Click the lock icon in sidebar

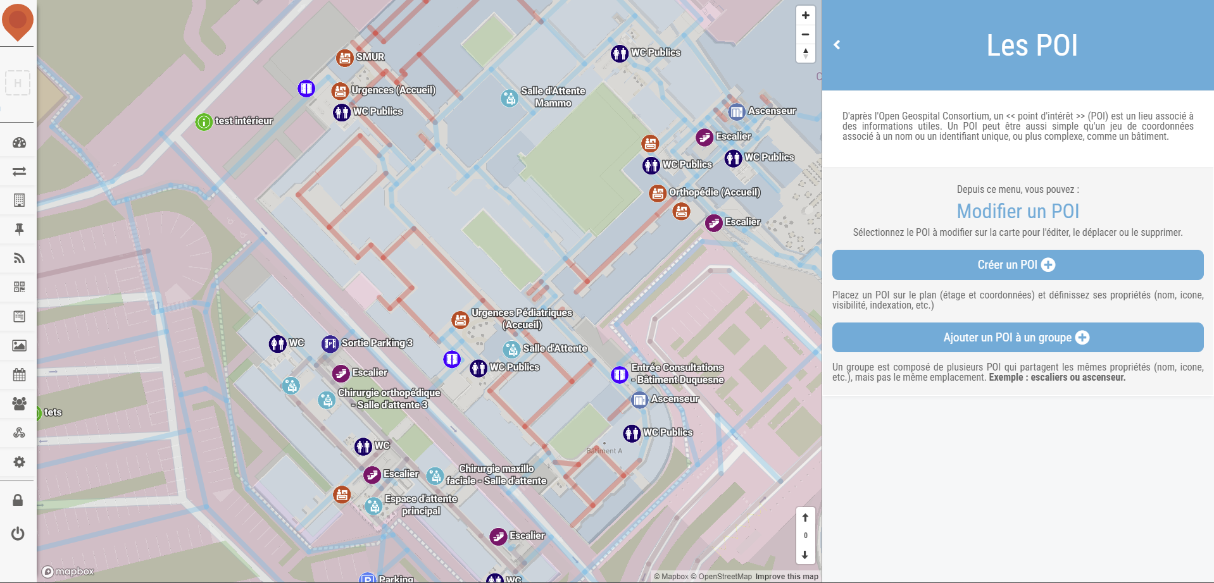point(18,500)
